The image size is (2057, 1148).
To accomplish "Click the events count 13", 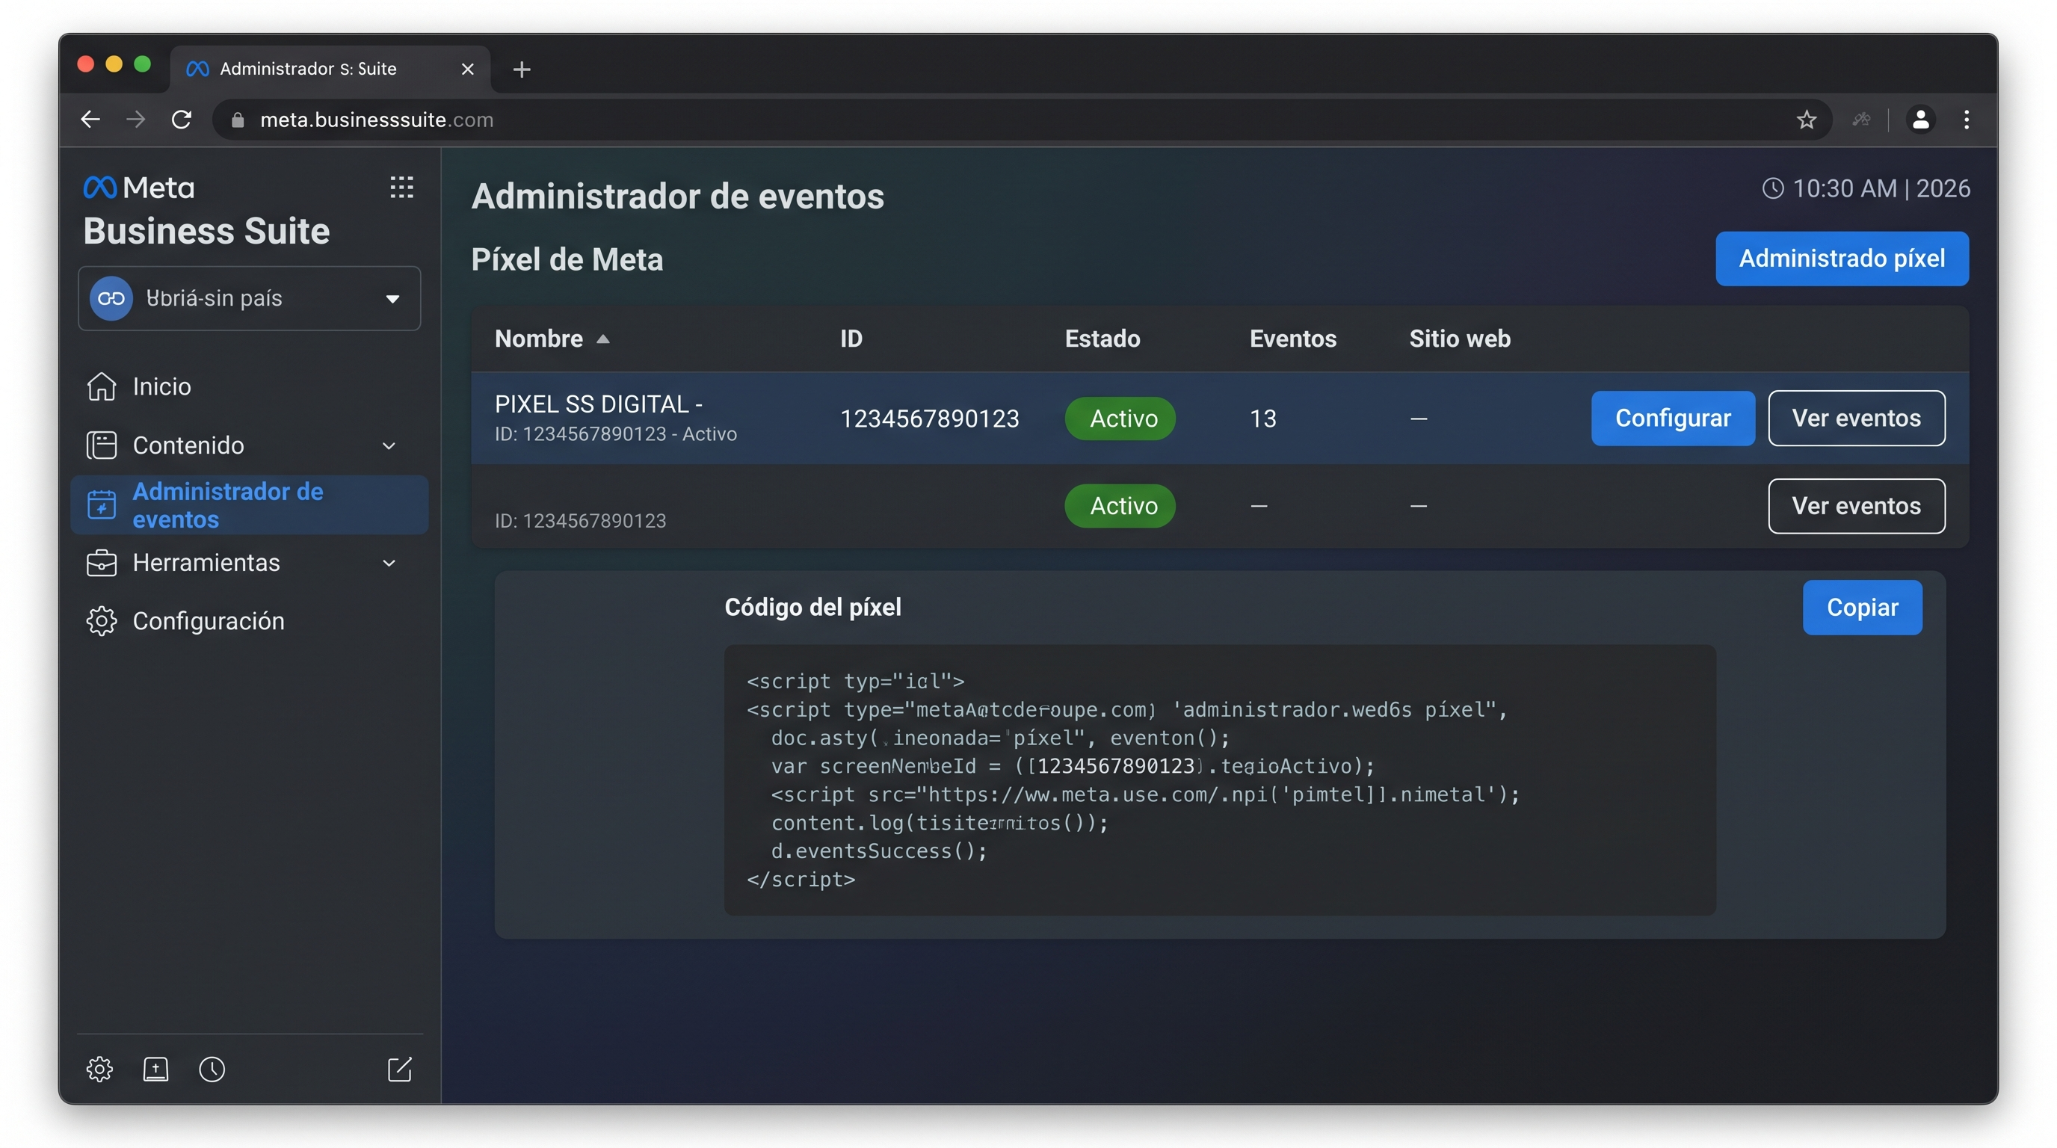I will 1262,419.
